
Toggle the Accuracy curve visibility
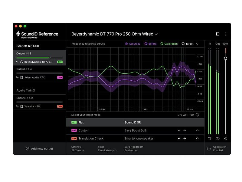point(132,44)
